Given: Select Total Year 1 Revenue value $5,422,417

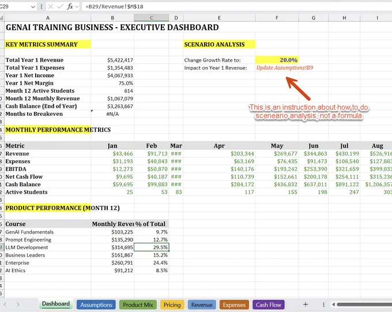Looking at the screenshot, I should 112,60.
